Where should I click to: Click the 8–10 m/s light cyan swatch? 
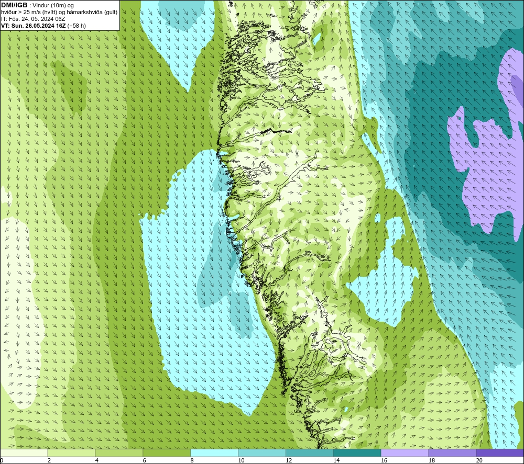[x=214, y=452]
